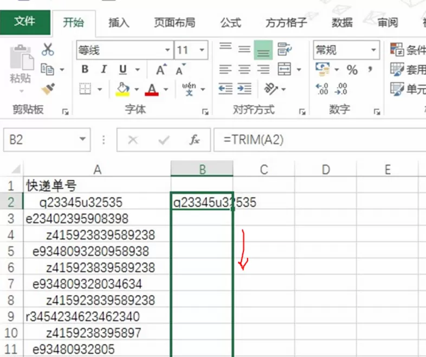
Task: Increase decimal places icon
Action: click(x=322, y=89)
